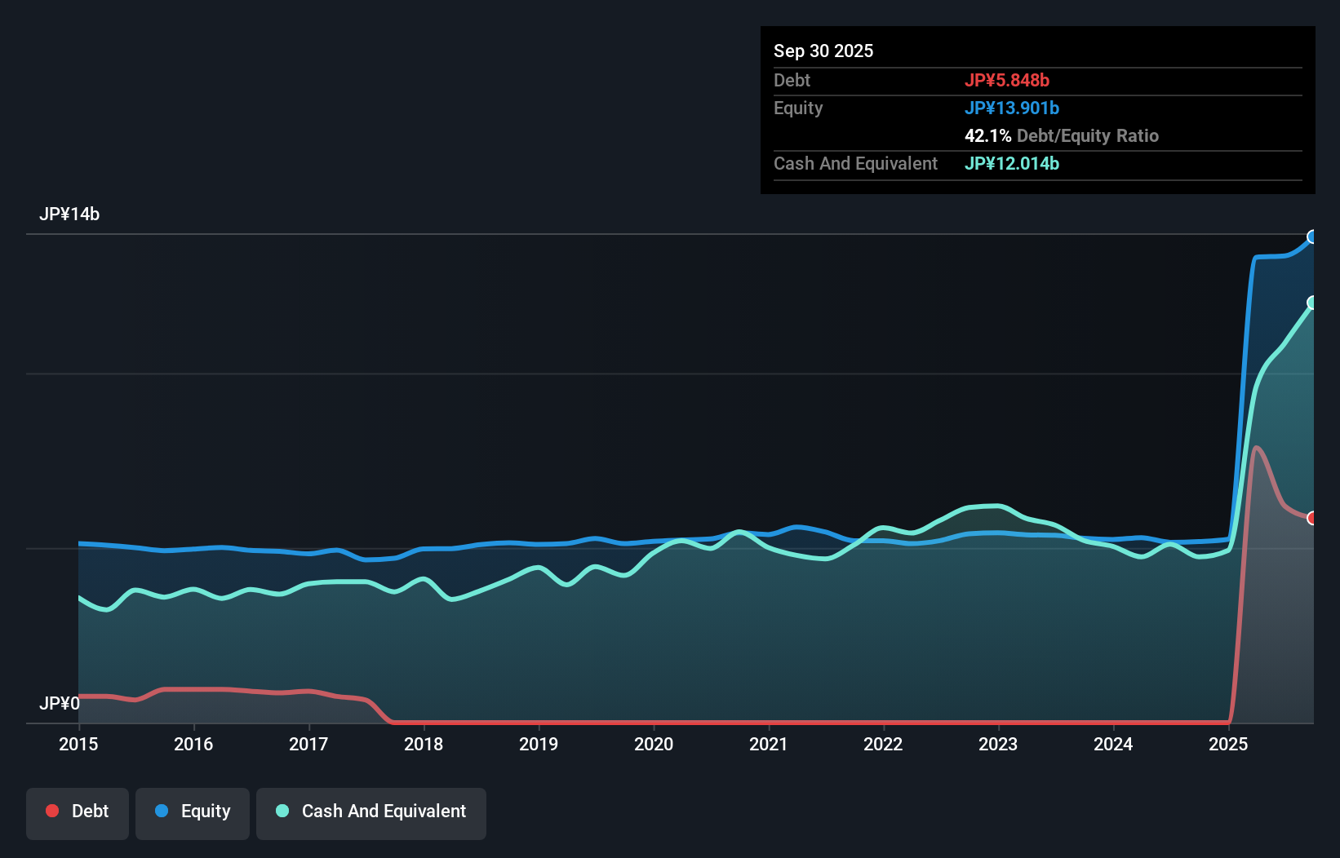Click the red Debt value in the tooltip
1340x858 pixels.
tap(1009, 80)
